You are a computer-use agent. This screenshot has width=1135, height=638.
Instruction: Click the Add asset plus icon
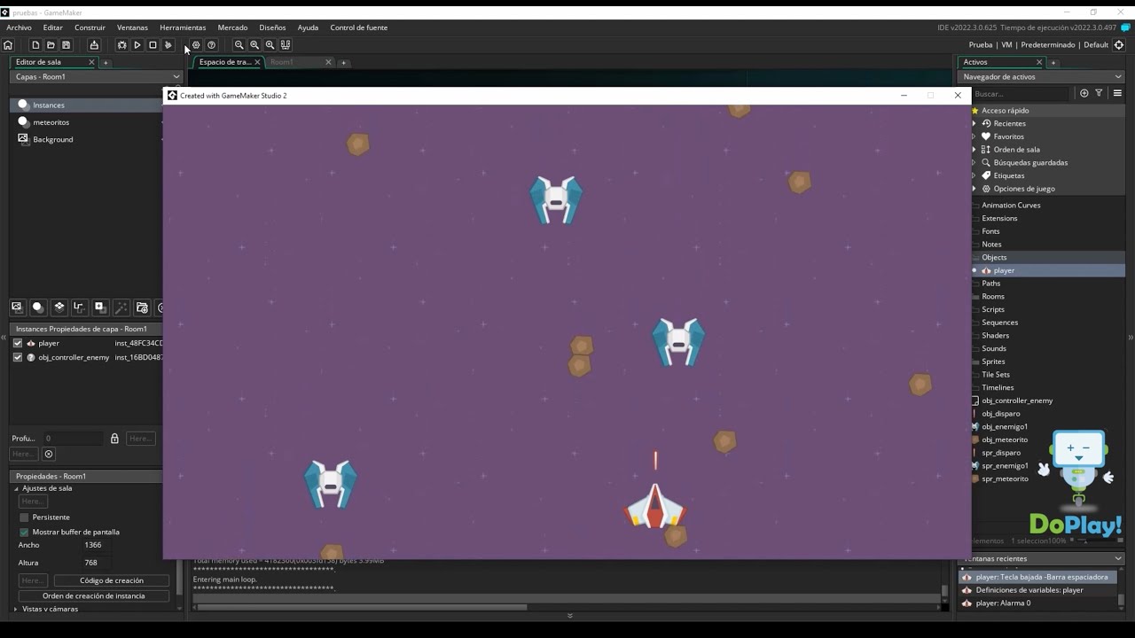1084,93
